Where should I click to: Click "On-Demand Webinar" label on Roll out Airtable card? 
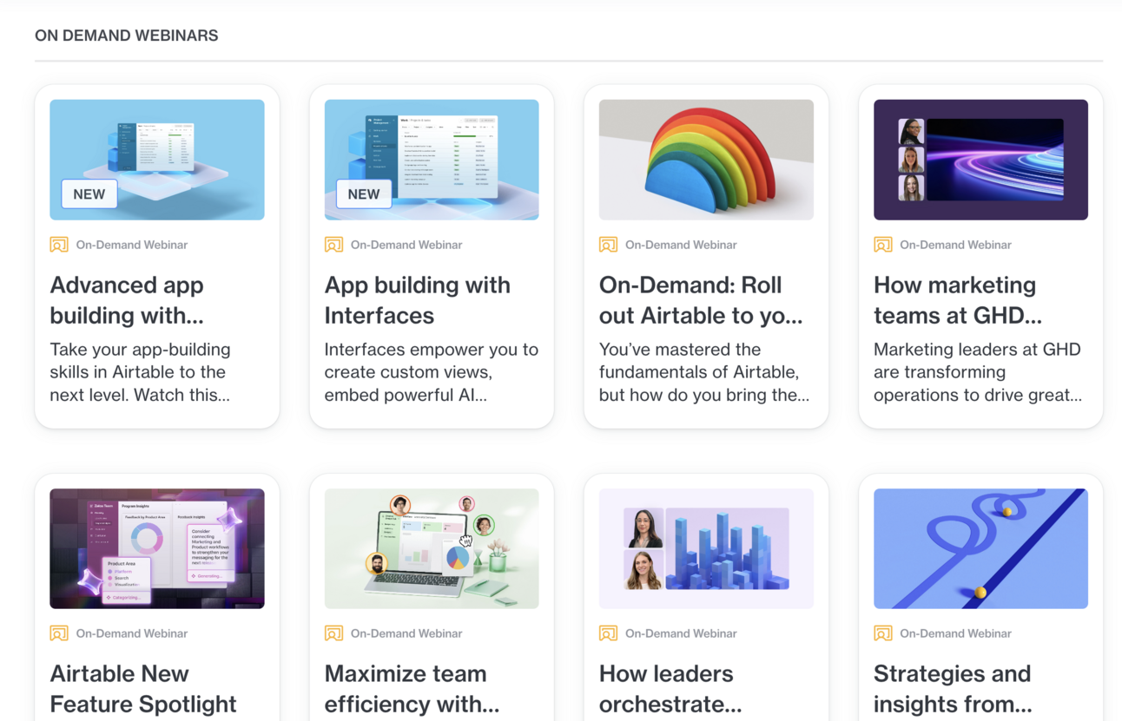[681, 245]
